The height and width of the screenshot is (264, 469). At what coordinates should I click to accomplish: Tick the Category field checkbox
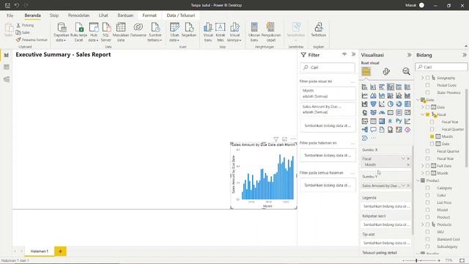(x=428, y=188)
